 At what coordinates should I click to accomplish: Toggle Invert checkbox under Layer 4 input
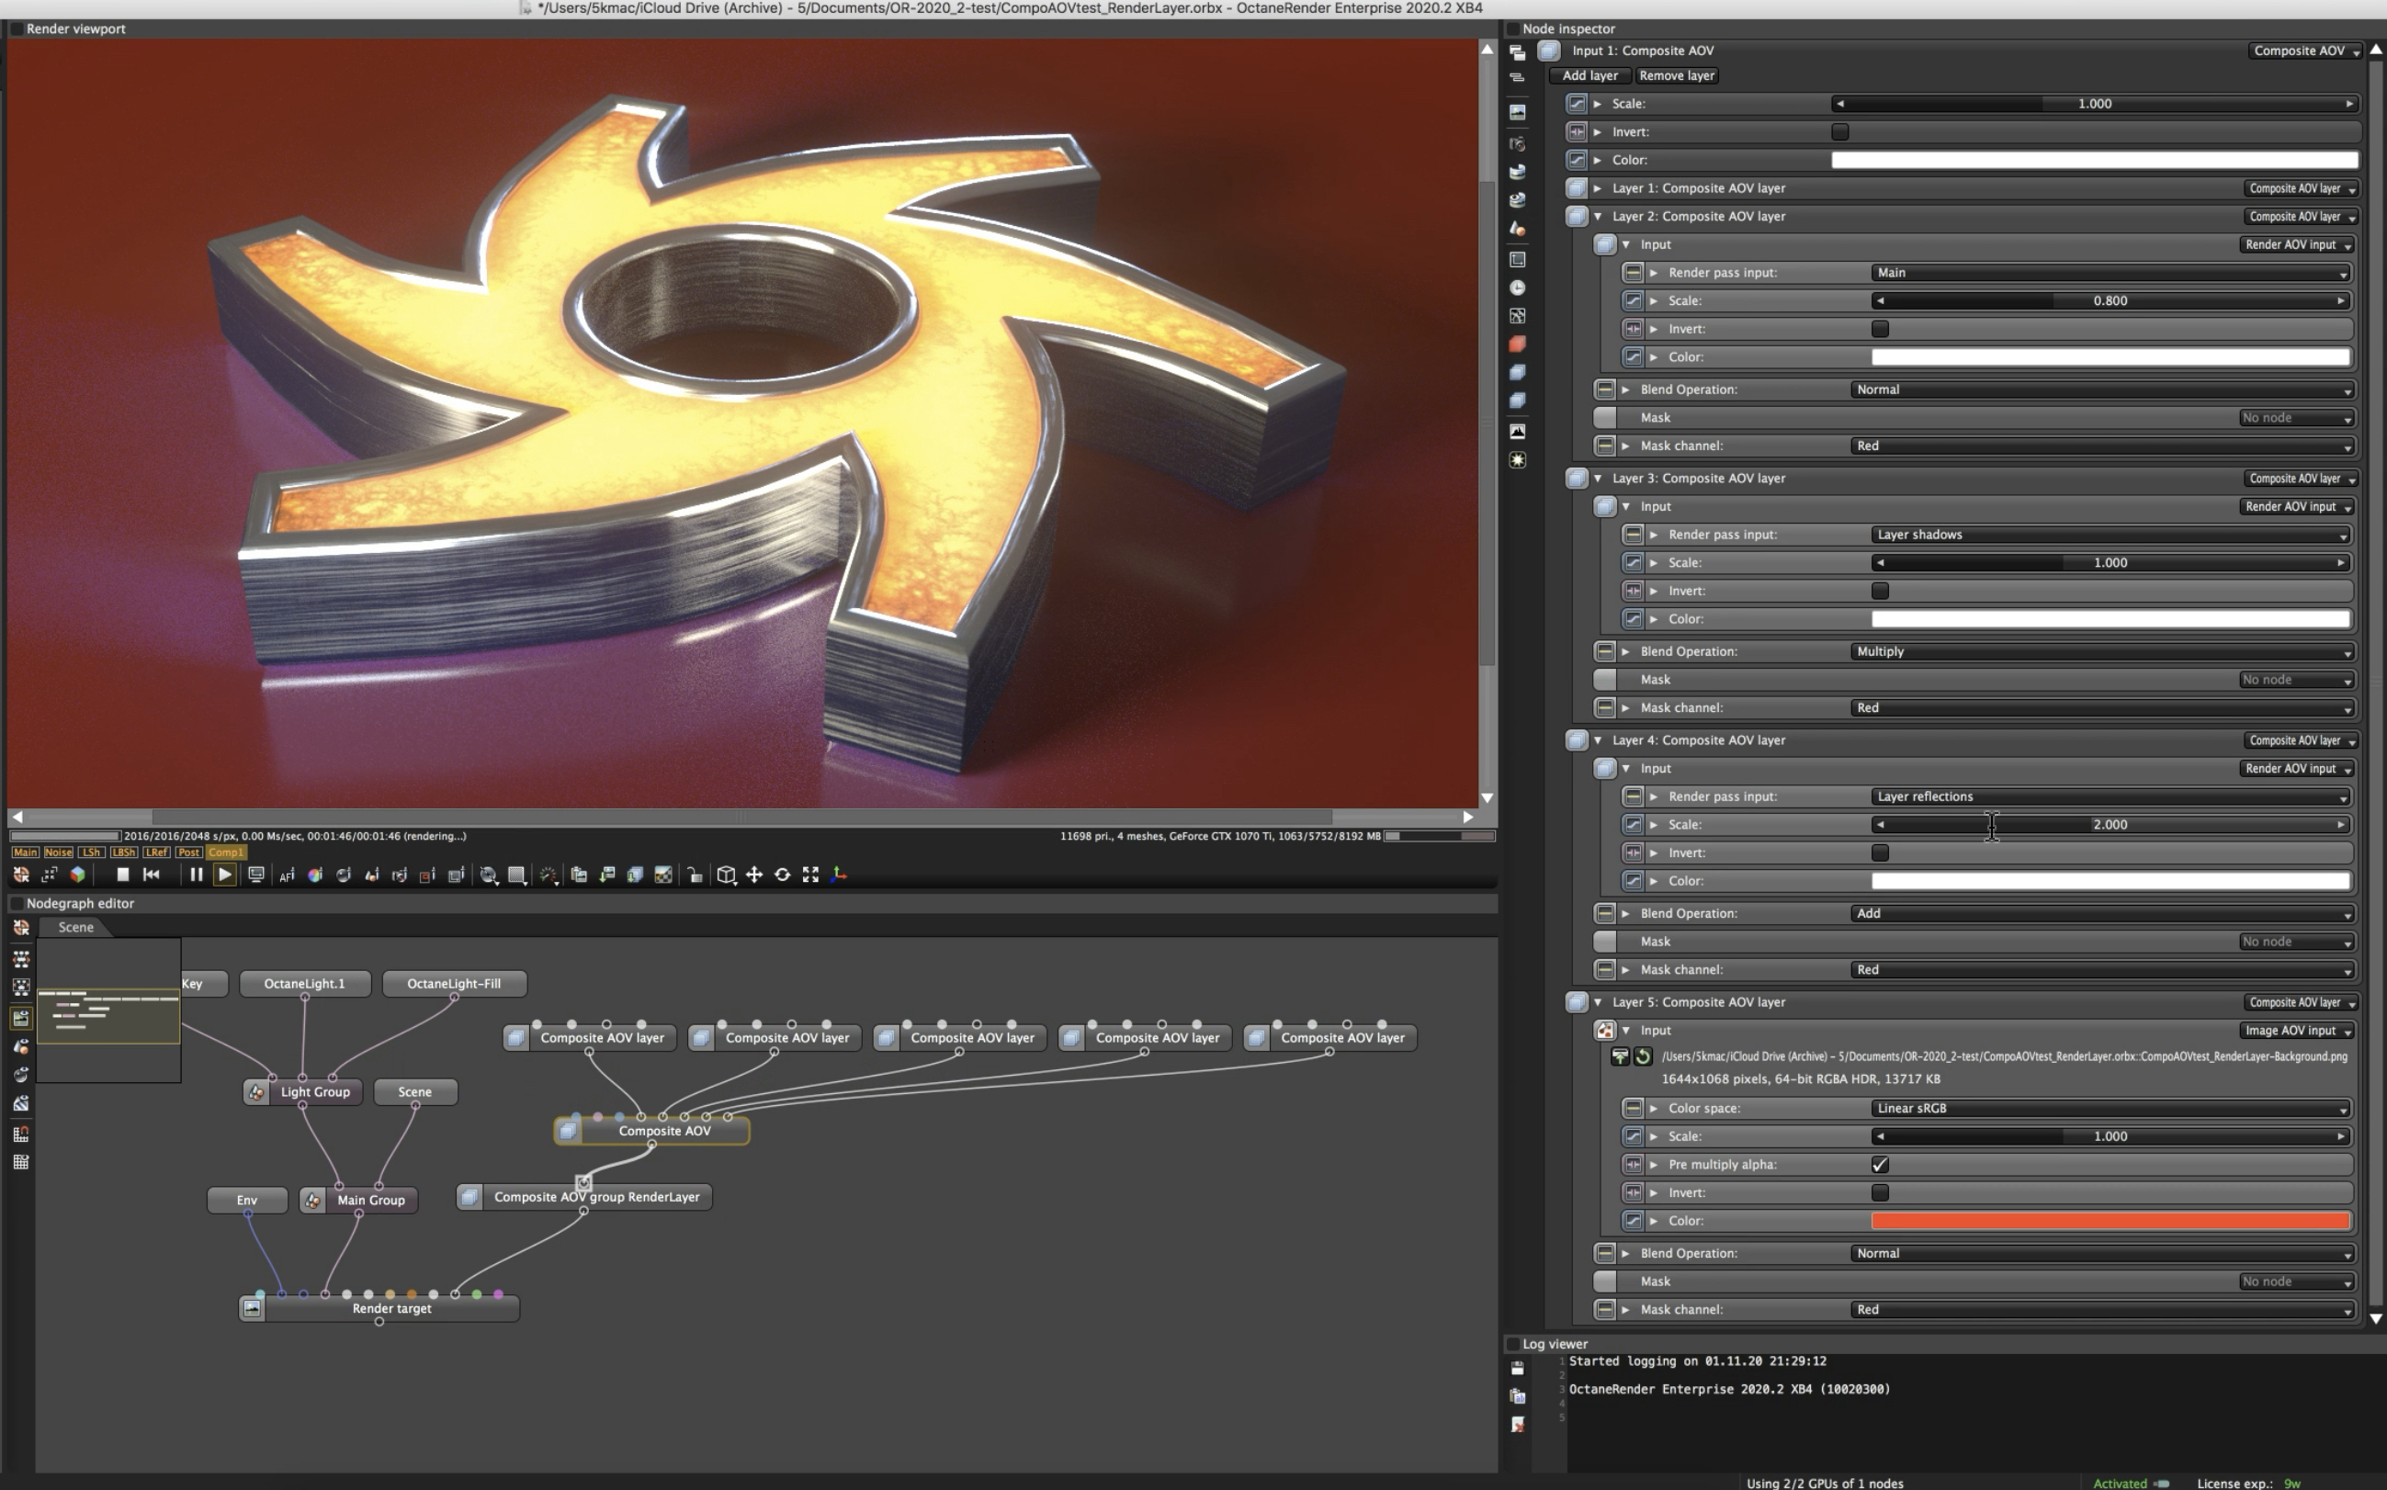click(1880, 853)
